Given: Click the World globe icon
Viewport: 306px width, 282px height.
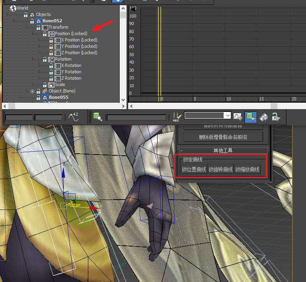Looking at the screenshot, I should [13, 8].
